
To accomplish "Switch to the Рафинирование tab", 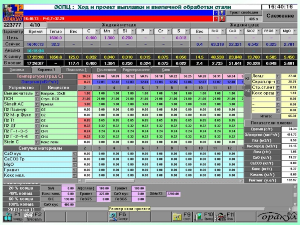I will click(x=136, y=70).
